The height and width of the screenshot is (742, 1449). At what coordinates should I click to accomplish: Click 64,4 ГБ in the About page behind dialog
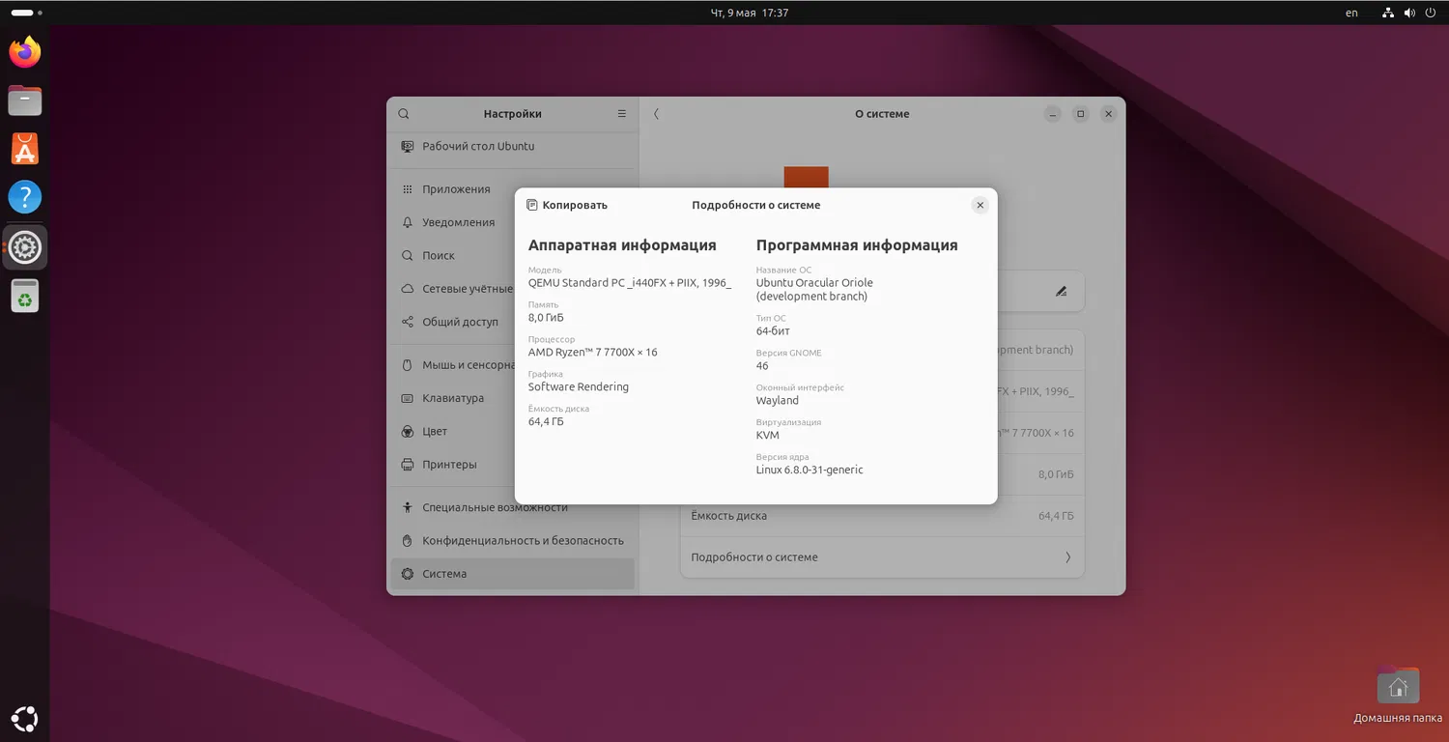pyautogui.click(x=1056, y=516)
